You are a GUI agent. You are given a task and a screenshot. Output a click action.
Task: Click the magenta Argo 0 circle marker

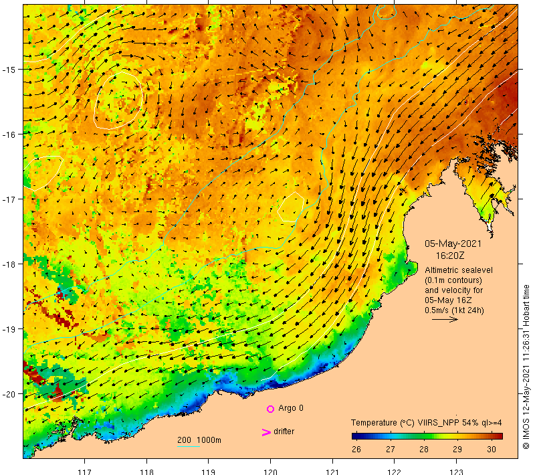270,409
